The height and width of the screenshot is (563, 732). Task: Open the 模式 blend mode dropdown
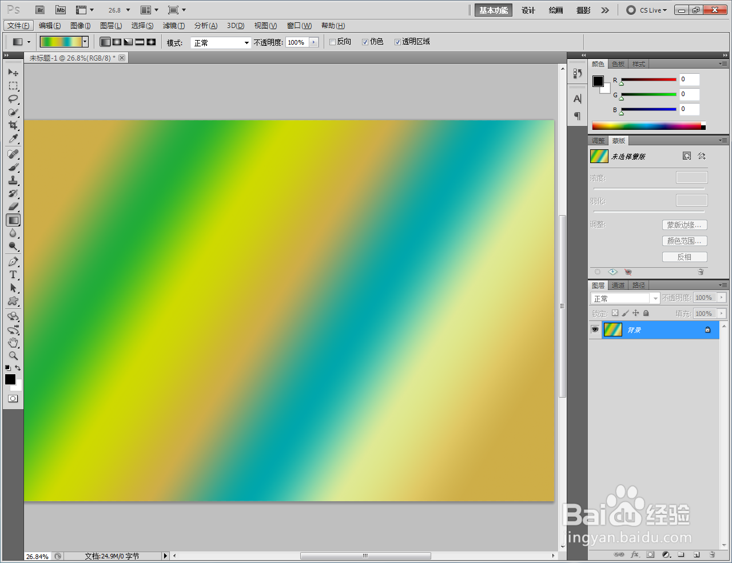coord(221,42)
